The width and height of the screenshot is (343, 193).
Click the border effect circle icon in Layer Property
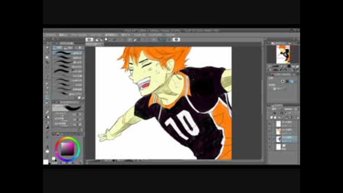[x=282, y=81]
